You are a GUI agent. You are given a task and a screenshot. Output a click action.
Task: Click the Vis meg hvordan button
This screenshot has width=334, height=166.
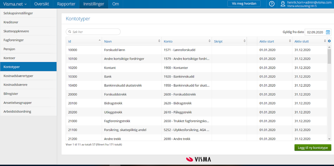[x=244, y=4]
